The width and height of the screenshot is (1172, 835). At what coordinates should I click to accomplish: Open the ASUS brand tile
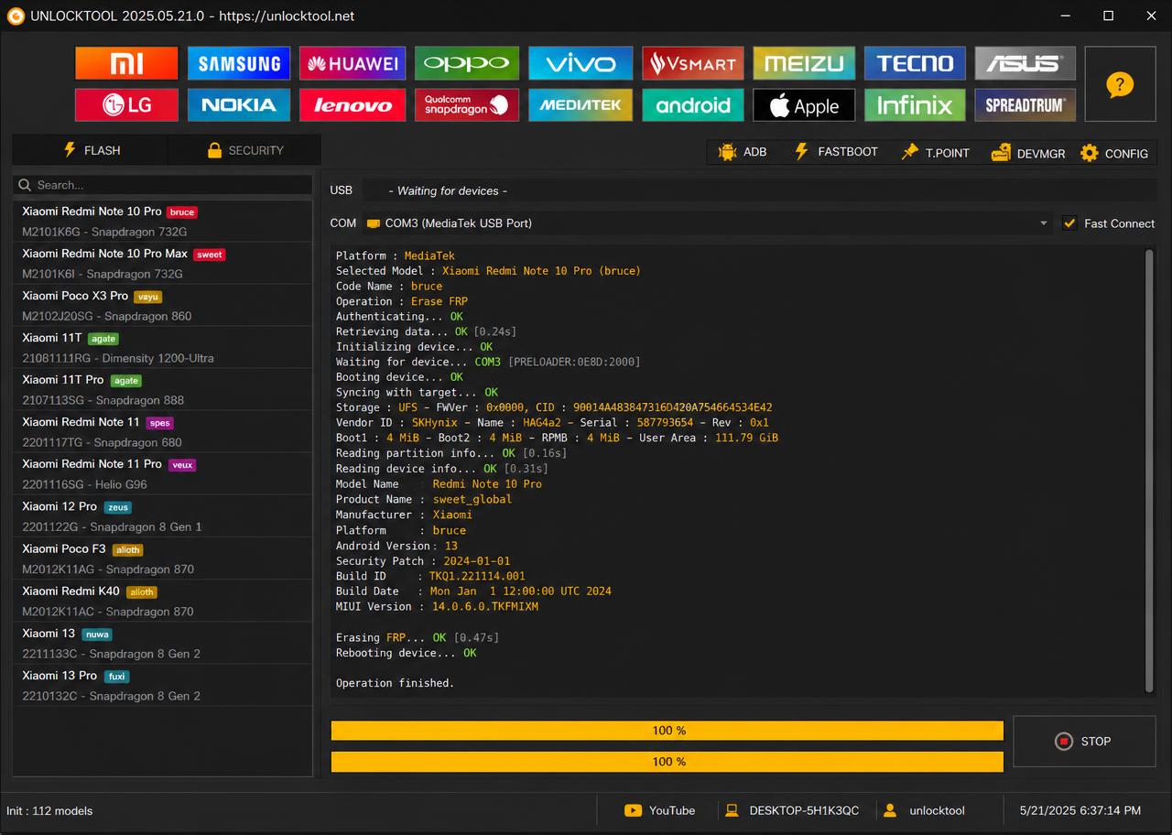pyautogui.click(x=1025, y=63)
